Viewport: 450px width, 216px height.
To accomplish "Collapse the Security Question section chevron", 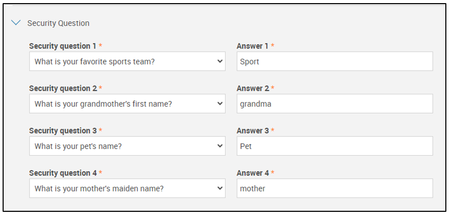I will (16, 23).
